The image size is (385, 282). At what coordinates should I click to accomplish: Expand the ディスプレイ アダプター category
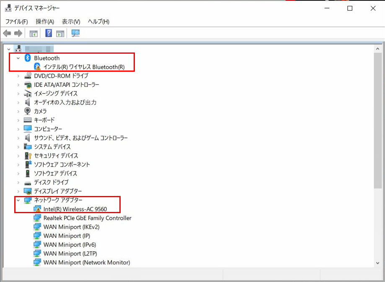tap(18, 191)
